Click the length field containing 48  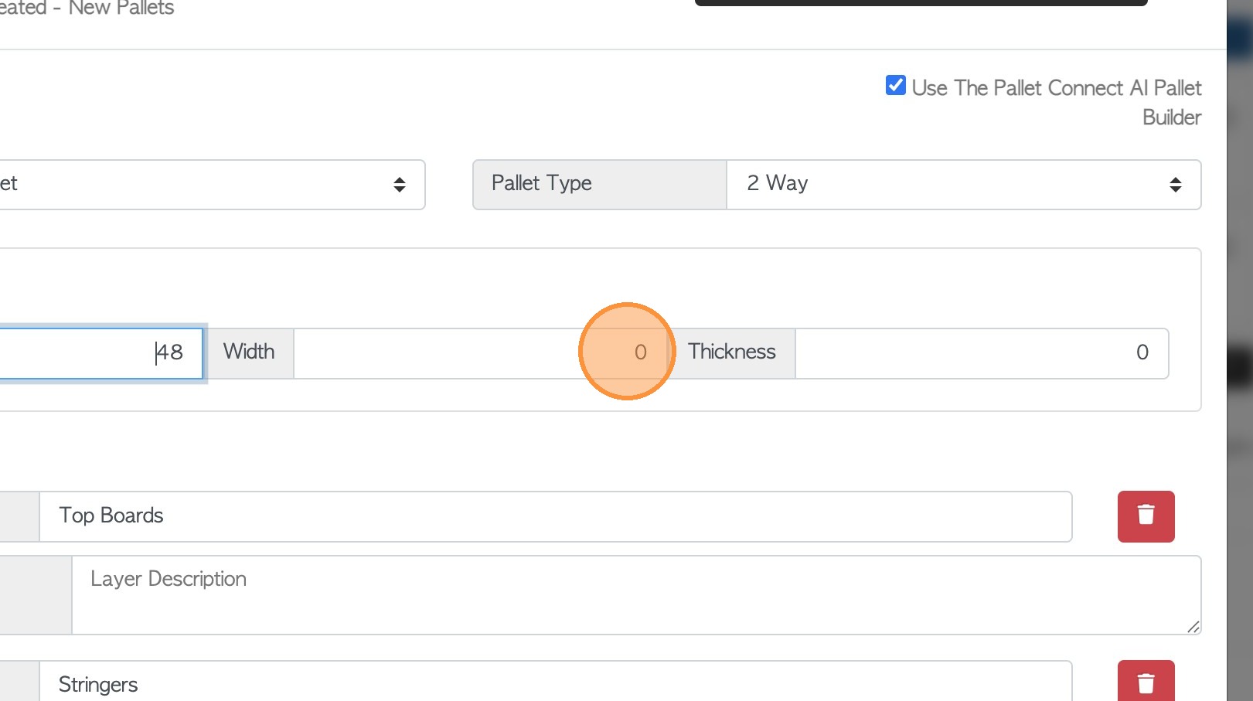click(100, 353)
